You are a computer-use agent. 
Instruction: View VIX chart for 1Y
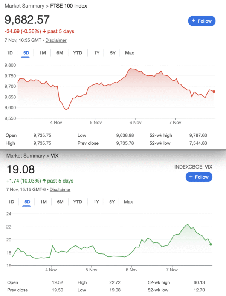(x=96, y=202)
